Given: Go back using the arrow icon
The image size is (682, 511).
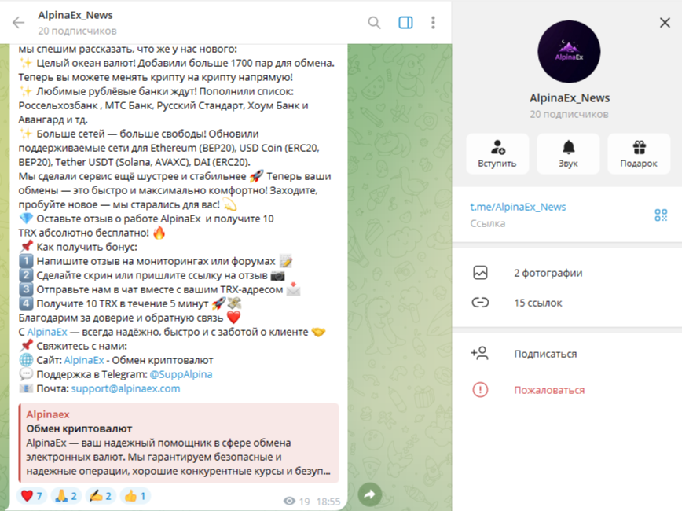Looking at the screenshot, I should tap(18, 22).
